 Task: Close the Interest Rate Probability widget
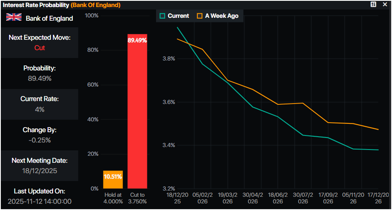coord(385,5)
